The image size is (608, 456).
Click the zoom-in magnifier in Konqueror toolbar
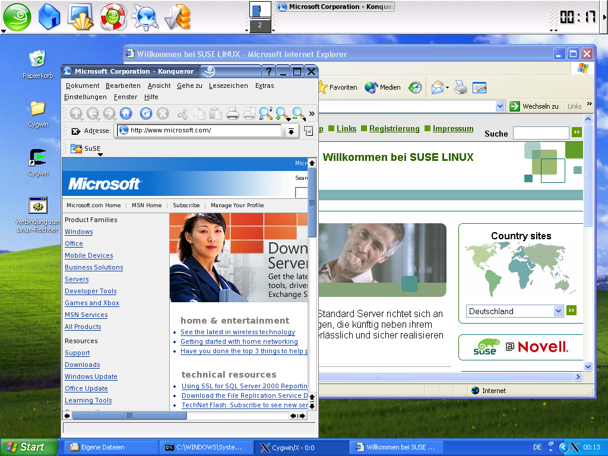pyautogui.click(x=282, y=113)
